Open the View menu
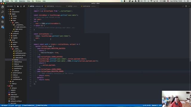 tap(29, 1)
